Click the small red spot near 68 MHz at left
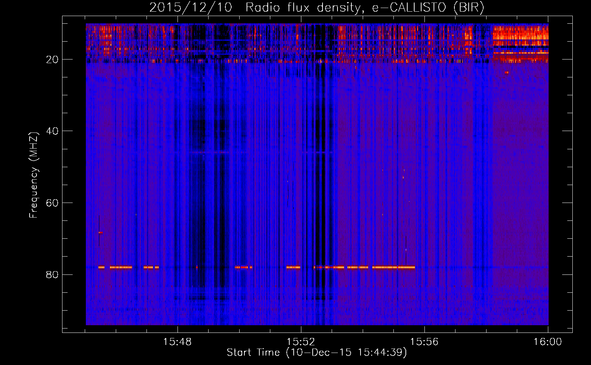The width and height of the screenshot is (591, 365). tap(100, 233)
